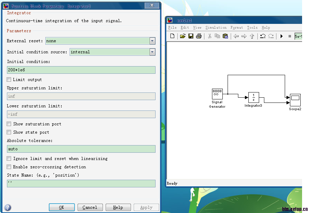The height and width of the screenshot is (213, 309).
Task: Click the Go to parent system up arrow
Action: click(252, 36)
